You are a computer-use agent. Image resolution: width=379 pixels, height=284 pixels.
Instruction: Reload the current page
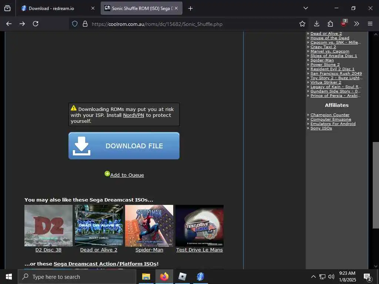click(x=36, y=24)
